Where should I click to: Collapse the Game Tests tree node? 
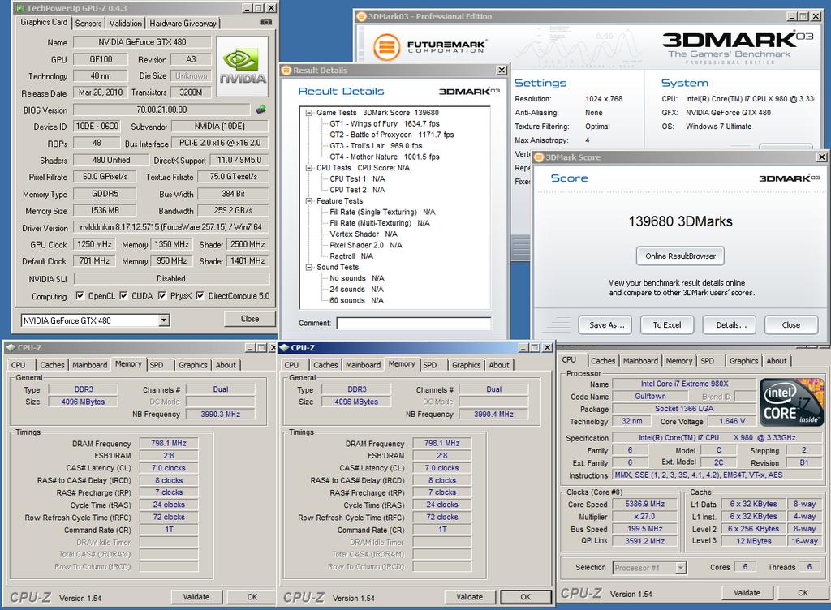click(308, 112)
